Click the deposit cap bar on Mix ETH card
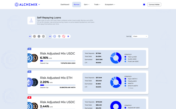Viewport: 176px width, 109px height. tap(58, 85)
